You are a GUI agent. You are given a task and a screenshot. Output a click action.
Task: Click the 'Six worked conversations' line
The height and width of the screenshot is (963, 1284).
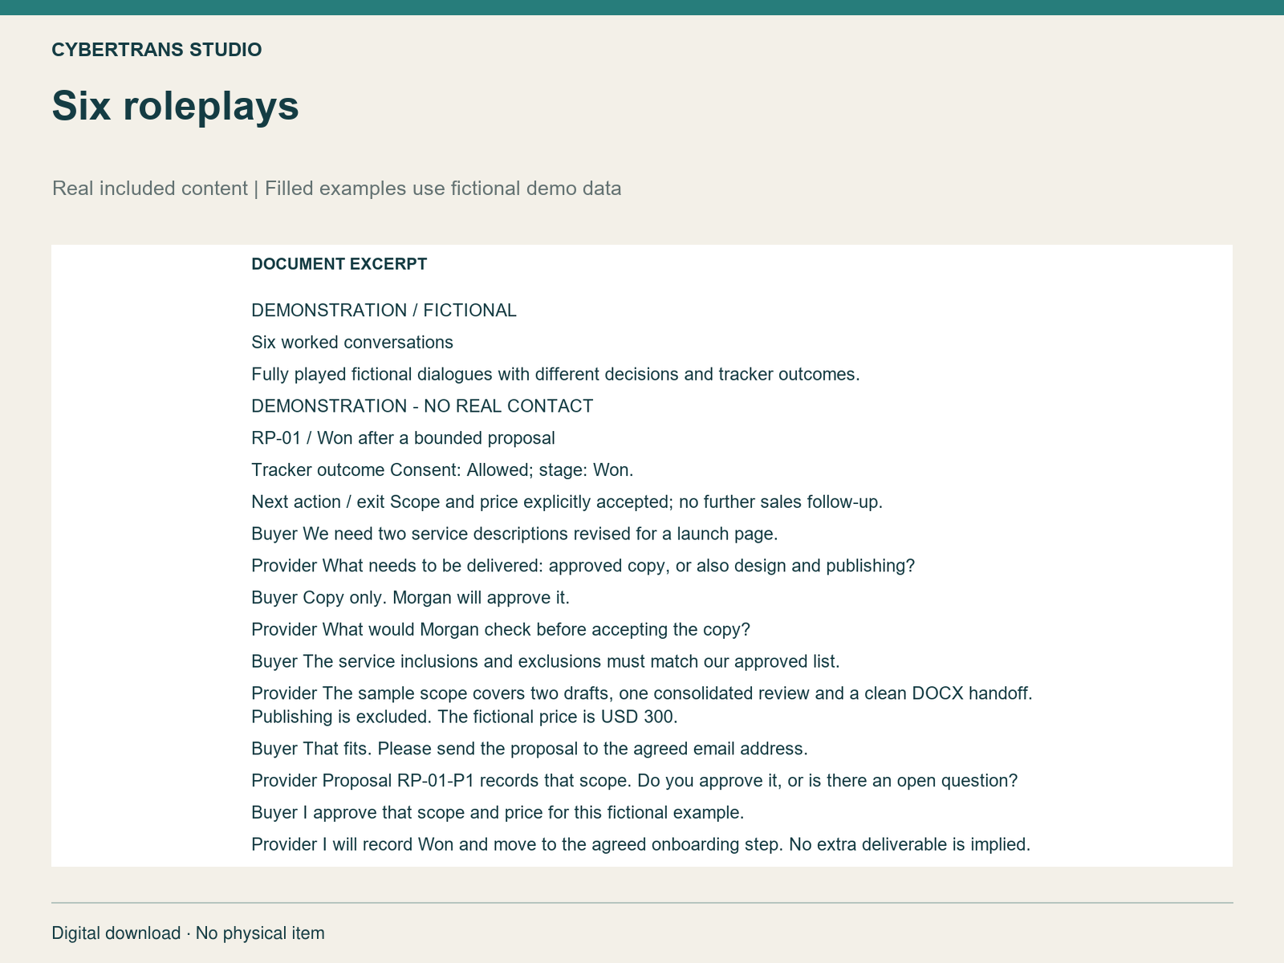(x=352, y=343)
